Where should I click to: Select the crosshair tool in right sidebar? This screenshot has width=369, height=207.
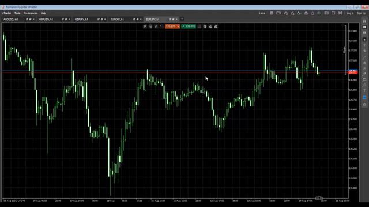364,45
